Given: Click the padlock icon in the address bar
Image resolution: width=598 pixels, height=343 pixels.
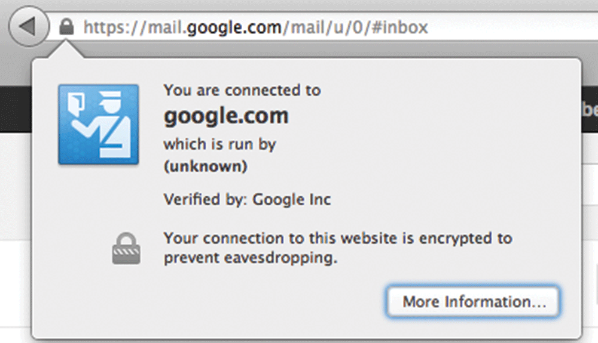Looking at the screenshot, I should tap(67, 27).
